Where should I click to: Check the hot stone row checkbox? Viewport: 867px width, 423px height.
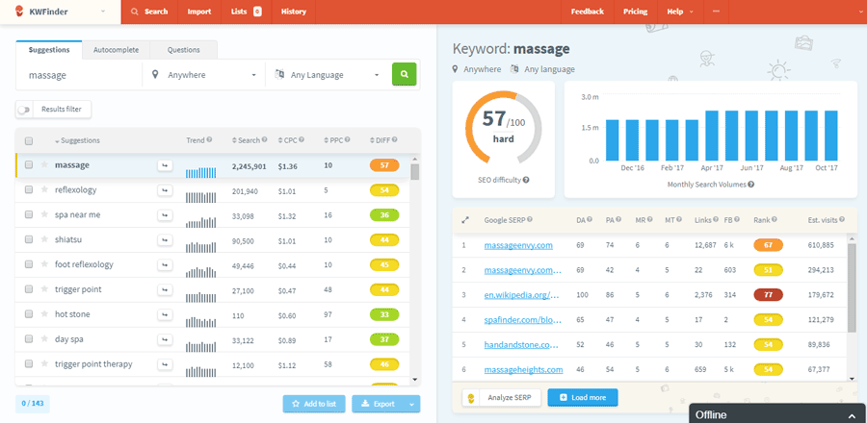(x=29, y=313)
